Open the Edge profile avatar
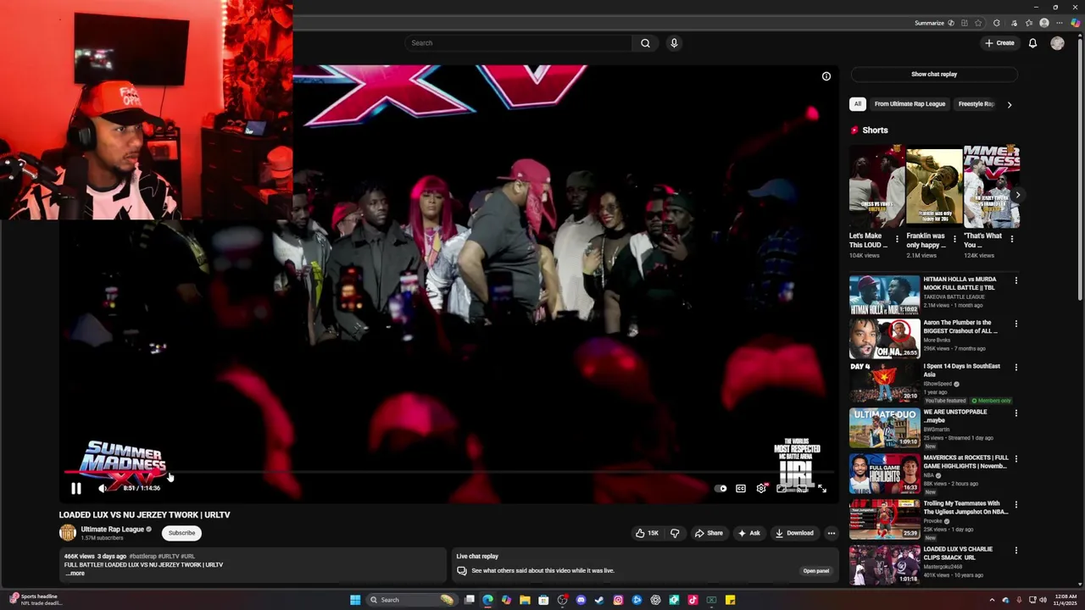 [x=1044, y=23]
